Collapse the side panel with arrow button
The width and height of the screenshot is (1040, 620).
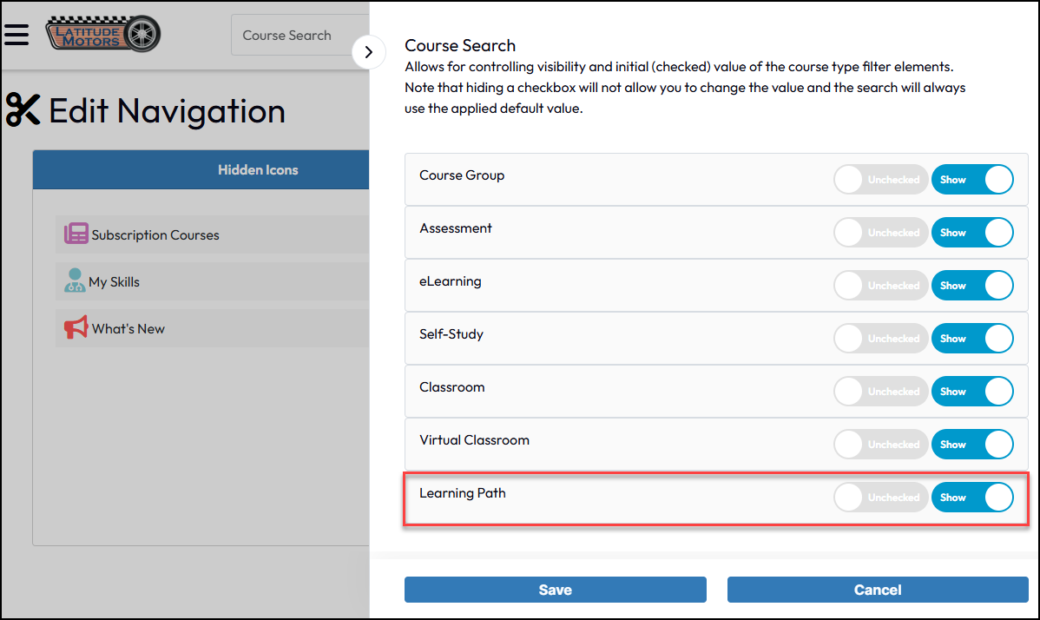point(369,52)
